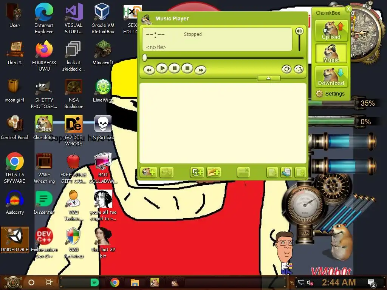The image size is (387, 290).
Task: Skip to previous track using rewind button
Action: tap(149, 70)
